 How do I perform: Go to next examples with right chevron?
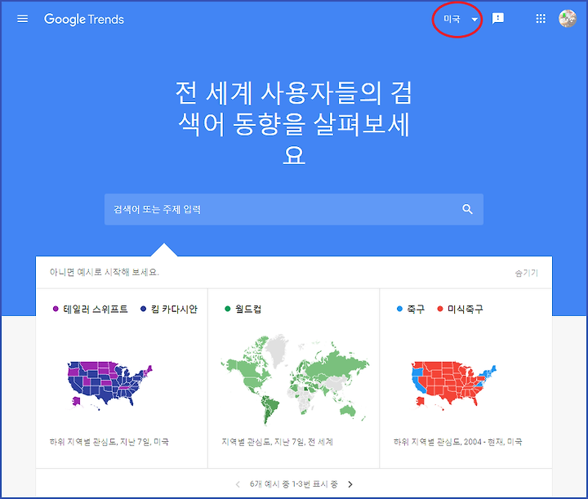[350, 484]
